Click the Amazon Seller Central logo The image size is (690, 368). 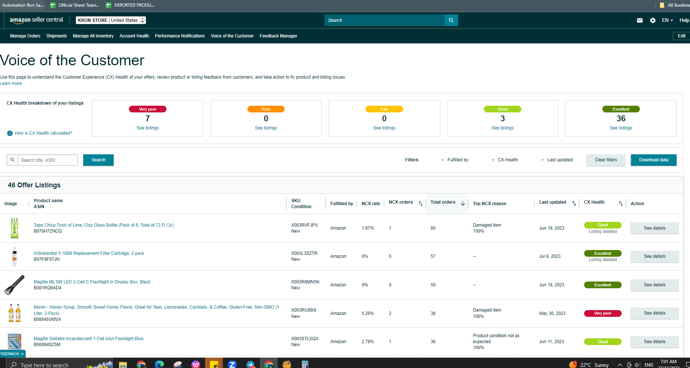coord(36,20)
